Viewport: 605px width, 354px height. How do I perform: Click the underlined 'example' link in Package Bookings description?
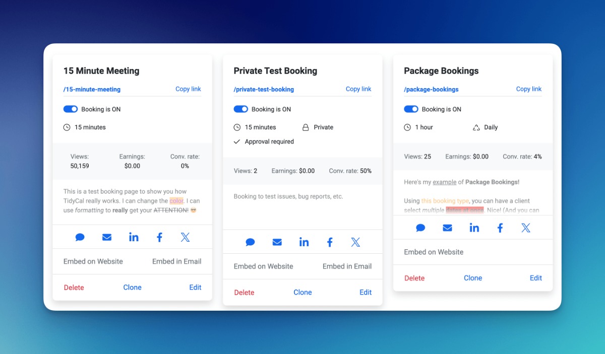444,182
